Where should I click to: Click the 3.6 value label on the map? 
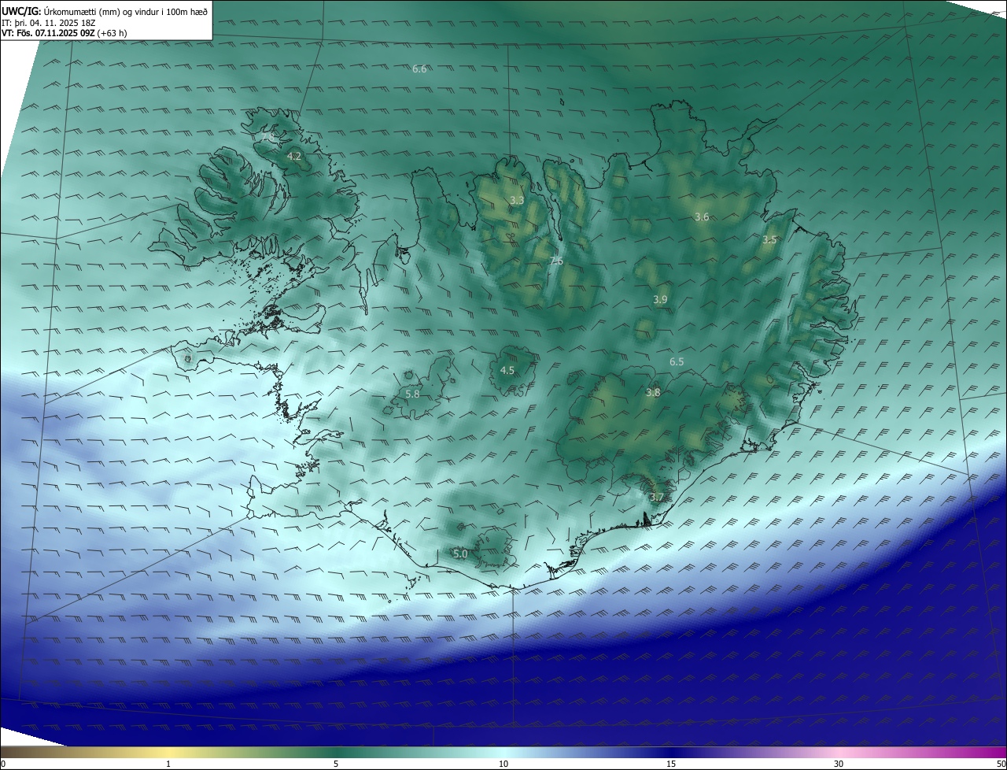point(702,217)
